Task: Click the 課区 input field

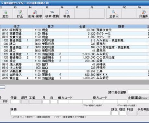Action: (x=115, y=113)
